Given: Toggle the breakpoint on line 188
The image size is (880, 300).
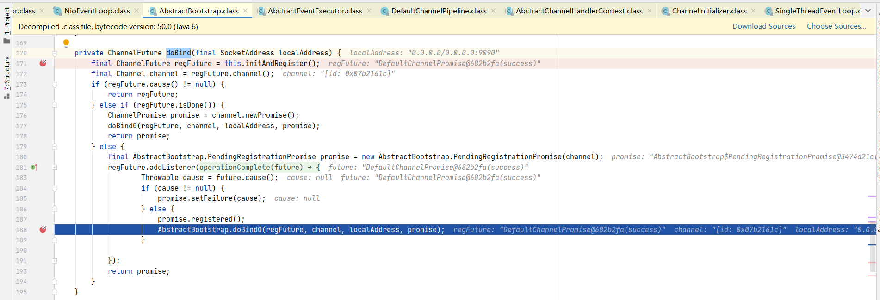Looking at the screenshot, I should point(43,229).
